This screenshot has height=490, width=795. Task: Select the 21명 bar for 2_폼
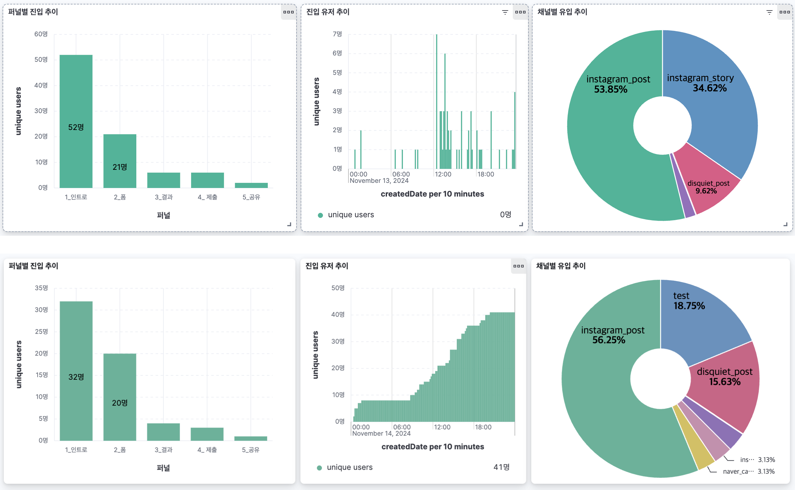(x=120, y=161)
